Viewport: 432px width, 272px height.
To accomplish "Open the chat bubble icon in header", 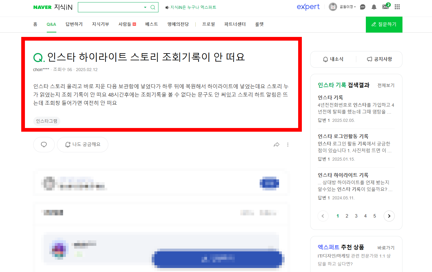I will [x=362, y=7].
